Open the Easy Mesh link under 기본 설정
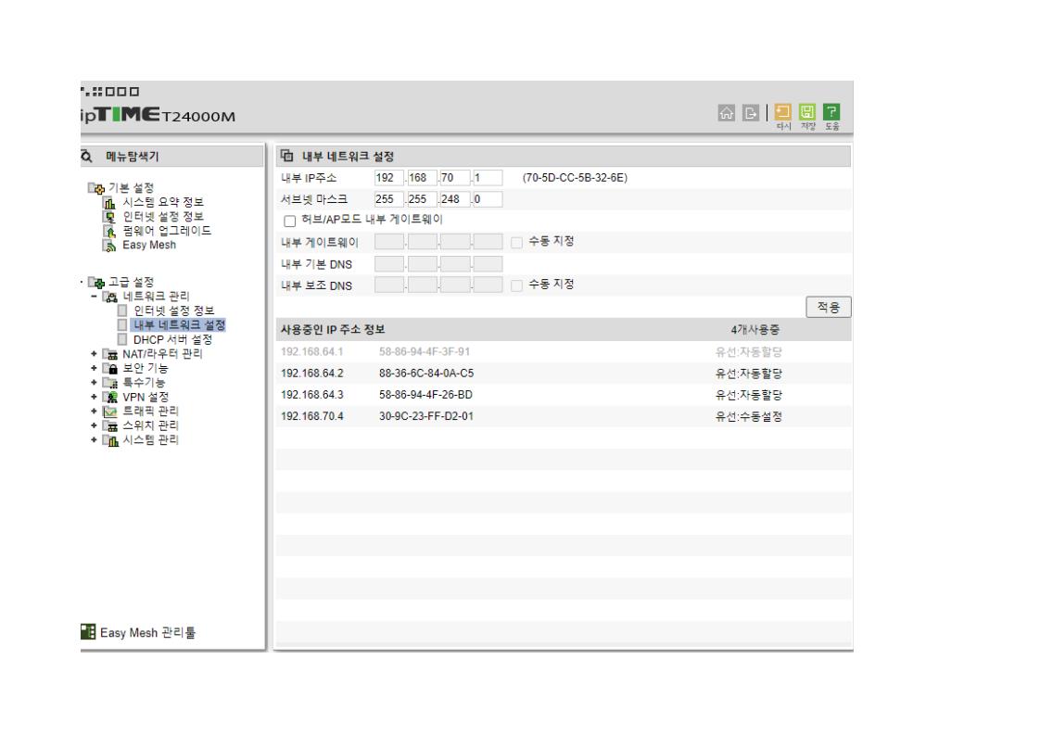Screen dimensions: 1040x735 [x=149, y=245]
